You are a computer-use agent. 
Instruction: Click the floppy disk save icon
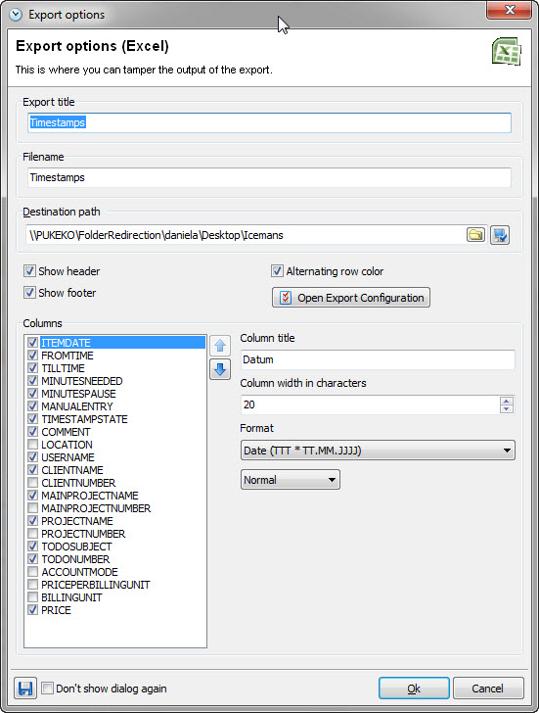[25, 688]
